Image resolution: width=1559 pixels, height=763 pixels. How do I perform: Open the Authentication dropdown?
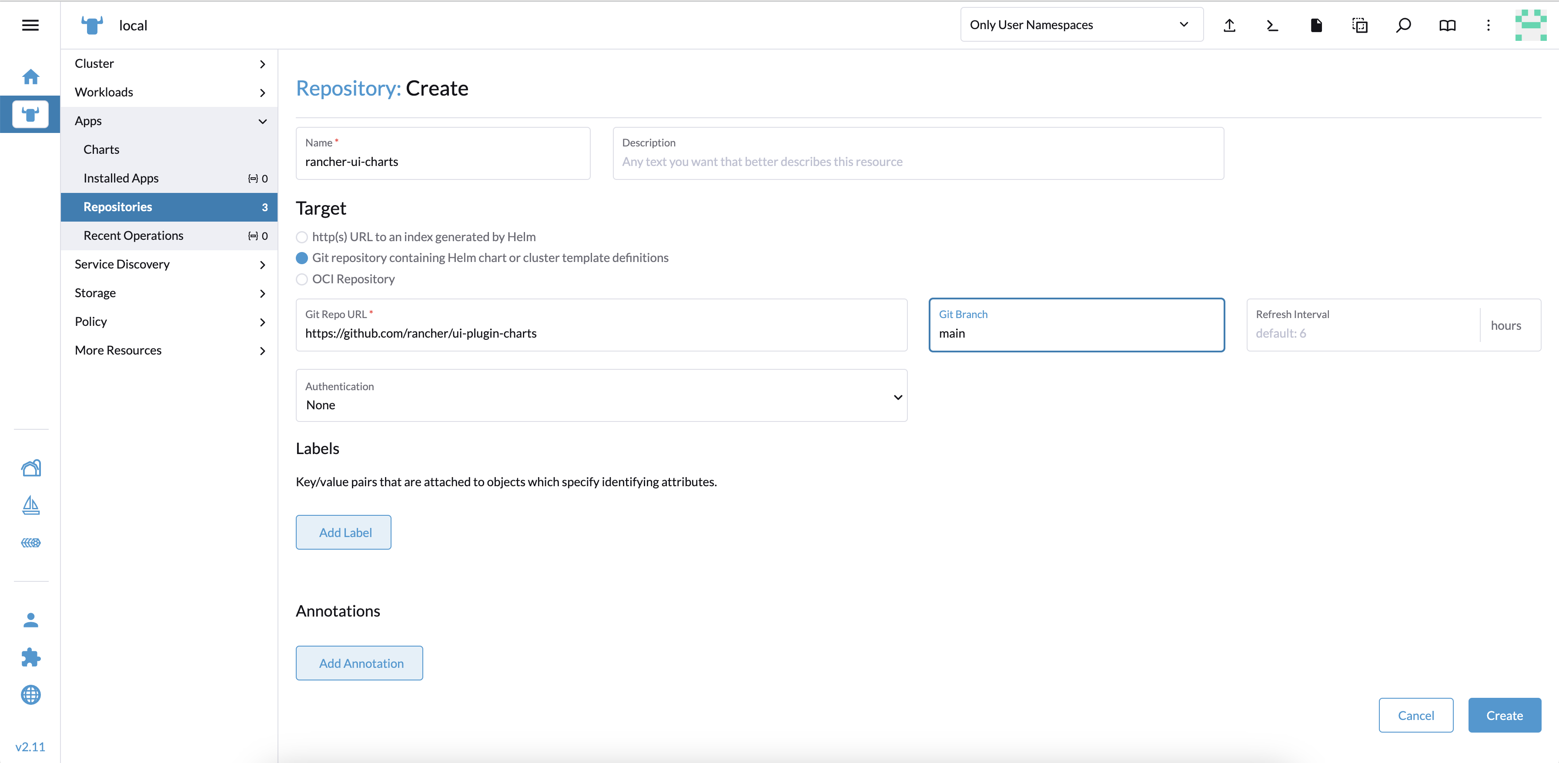pyautogui.click(x=601, y=396)
